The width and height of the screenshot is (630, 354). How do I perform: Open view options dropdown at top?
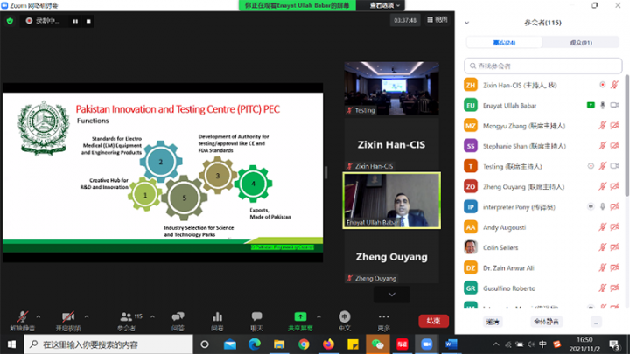[384, 5]
